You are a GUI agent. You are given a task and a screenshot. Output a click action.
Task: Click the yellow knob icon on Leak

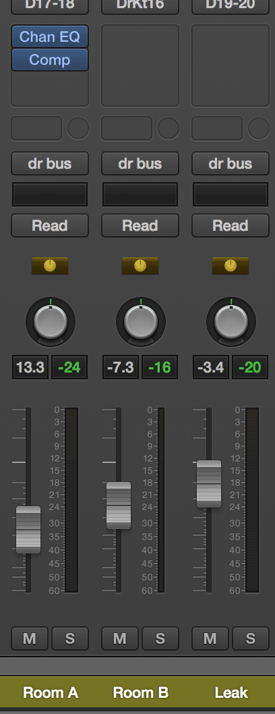point(231,265)
